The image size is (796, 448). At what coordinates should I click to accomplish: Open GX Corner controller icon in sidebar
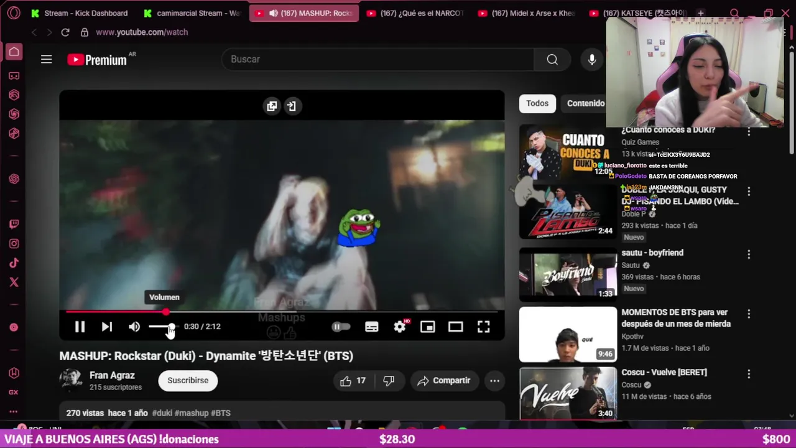point(14,76)
